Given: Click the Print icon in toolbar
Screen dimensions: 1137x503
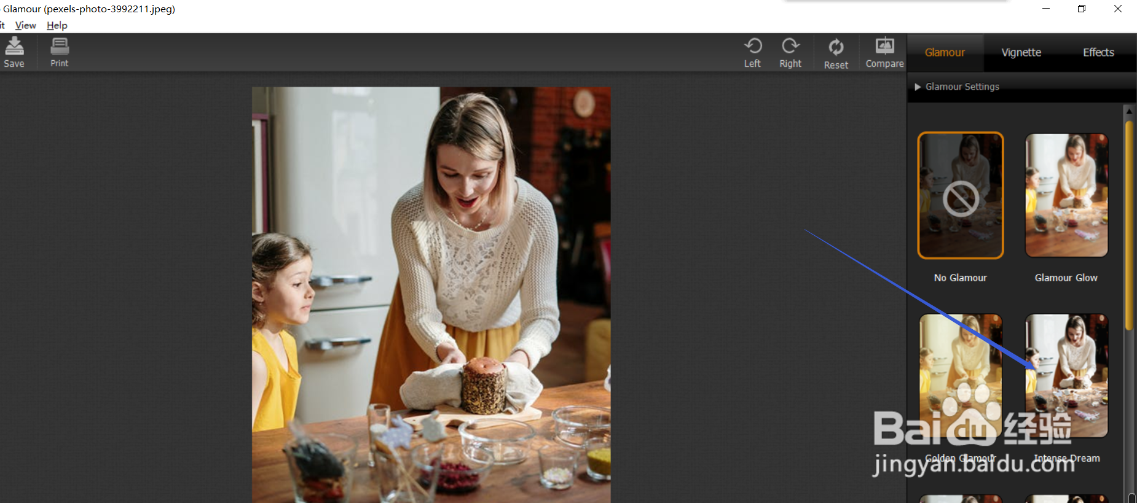Looking at the screenshot, I should point(60,52).
